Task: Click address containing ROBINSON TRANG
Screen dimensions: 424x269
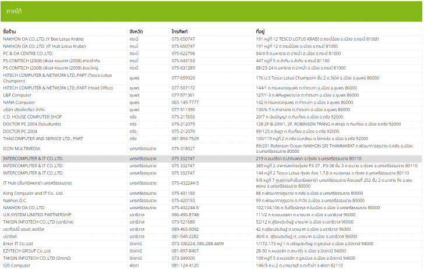Action: [328, 124]
